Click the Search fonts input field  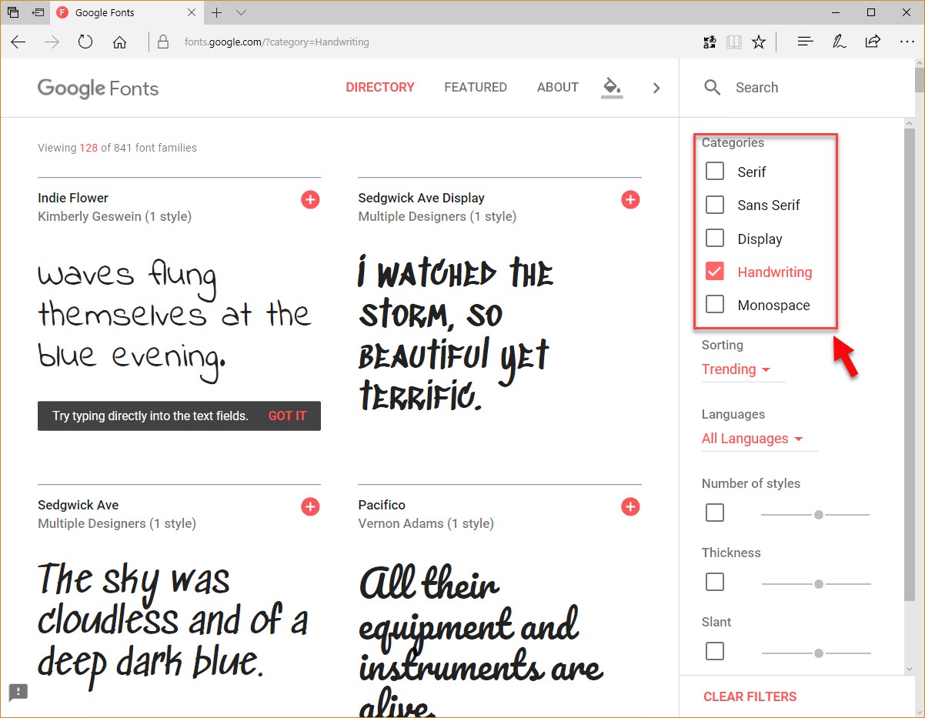808,88
